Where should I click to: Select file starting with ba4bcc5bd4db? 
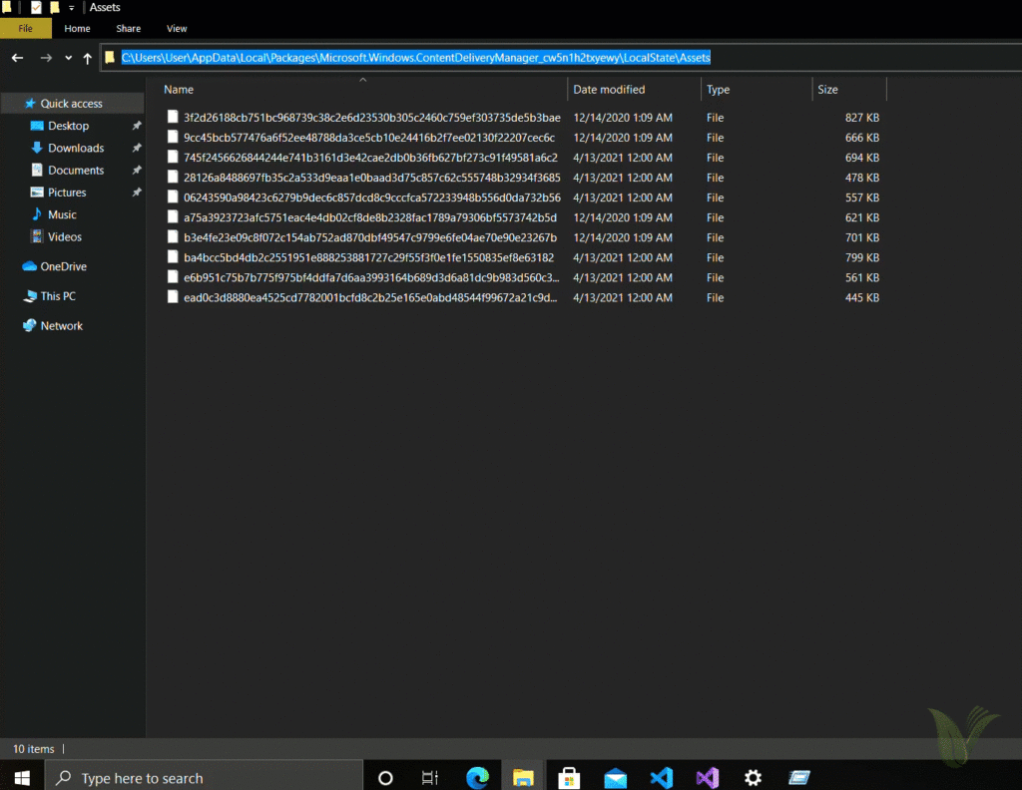368,257
